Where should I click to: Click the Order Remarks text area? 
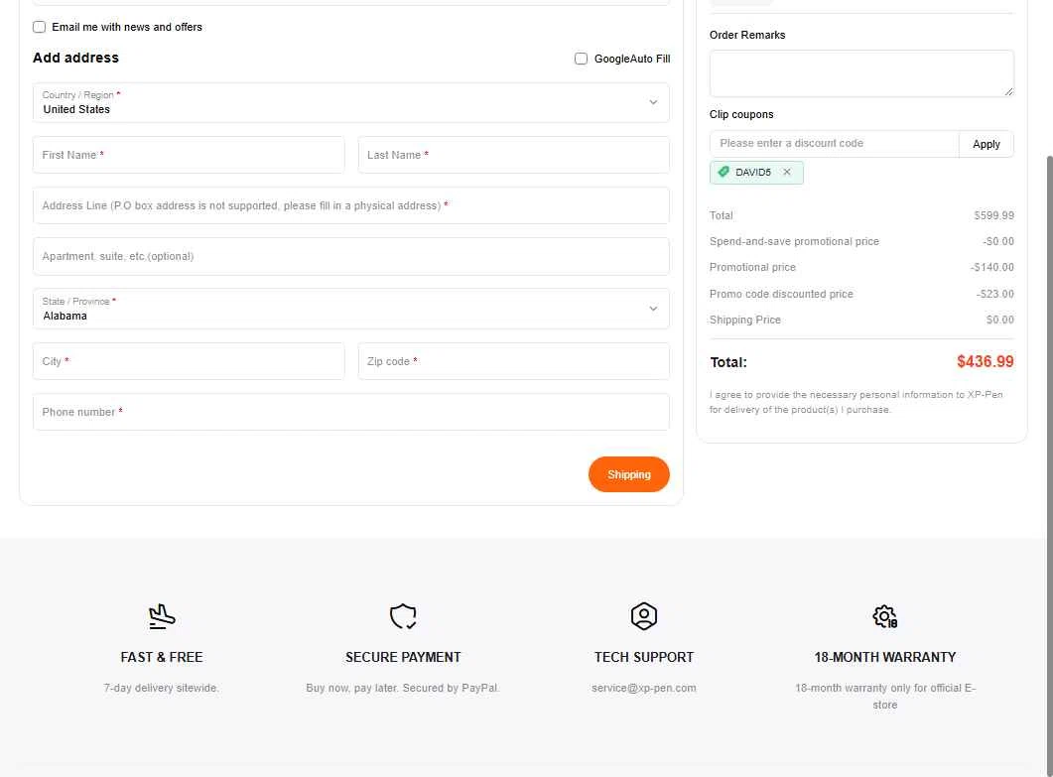point(861,73)
